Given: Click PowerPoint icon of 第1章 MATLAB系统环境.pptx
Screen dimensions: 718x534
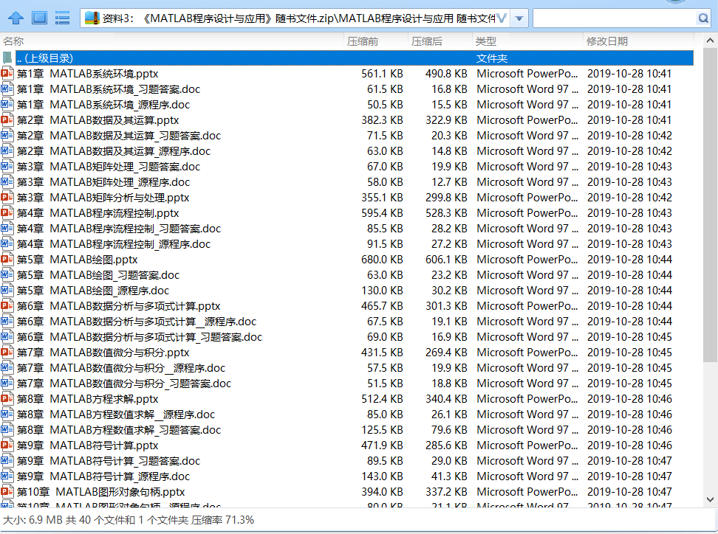Looking at the screenshot, I should pyautogui.click(x=7, y=74).
